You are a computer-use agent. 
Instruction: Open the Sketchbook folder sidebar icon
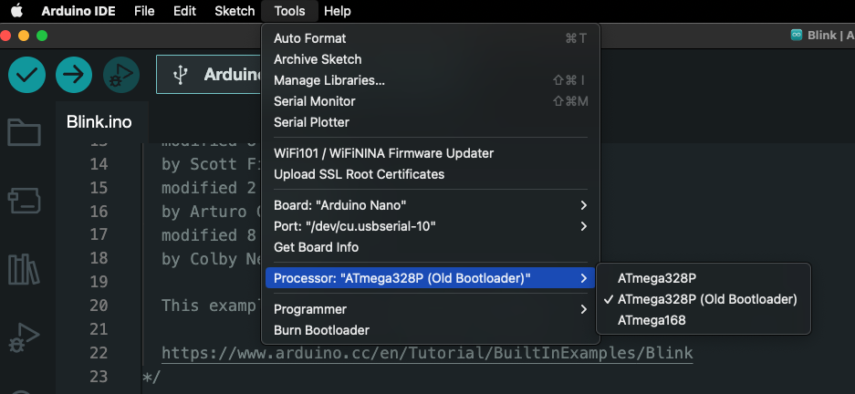coord(24,133)
